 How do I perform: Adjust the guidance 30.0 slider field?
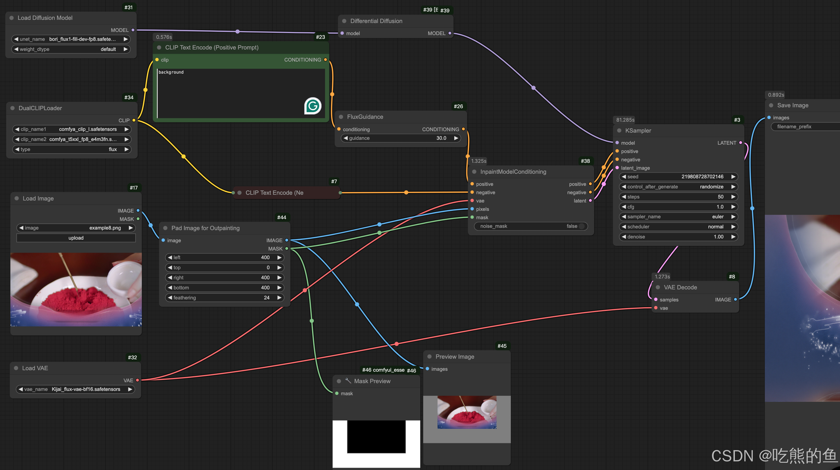[x=400, y=138]
